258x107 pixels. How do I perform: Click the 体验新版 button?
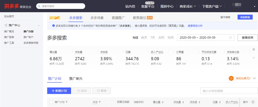click(245, 17)
